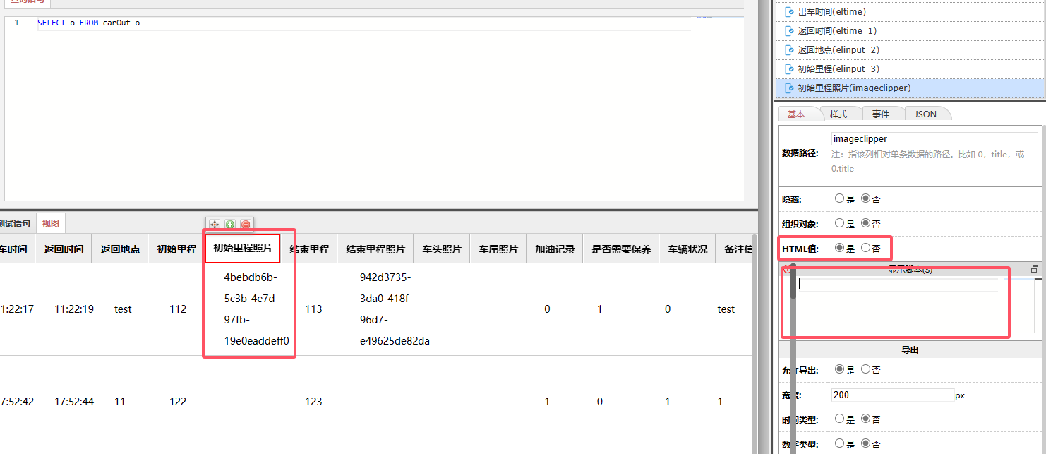Select the 出车时间(eltime) field item
Screen dimensions: 1046x454
coord(910,12)
